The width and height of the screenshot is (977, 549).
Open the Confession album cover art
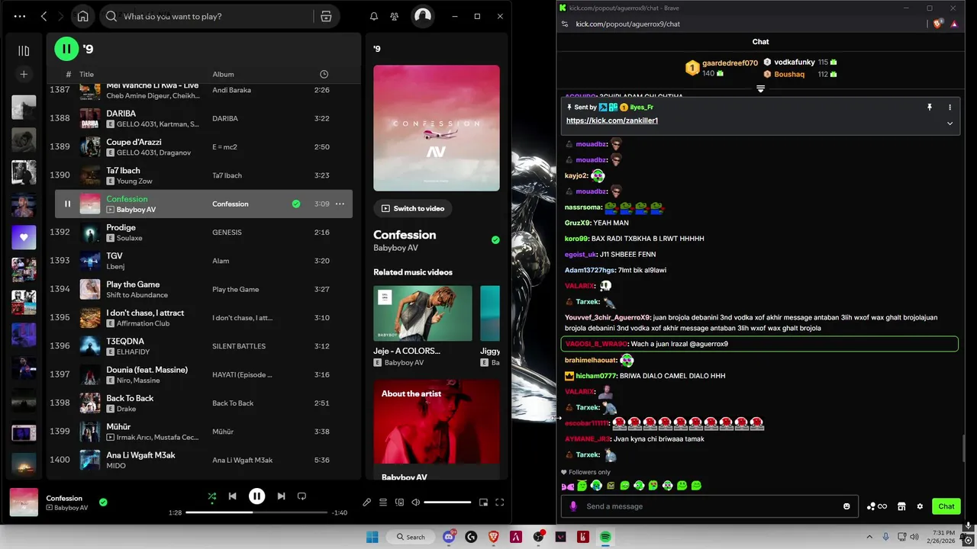437,128
